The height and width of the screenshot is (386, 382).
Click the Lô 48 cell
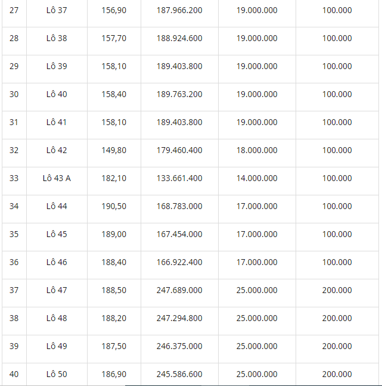57,318
